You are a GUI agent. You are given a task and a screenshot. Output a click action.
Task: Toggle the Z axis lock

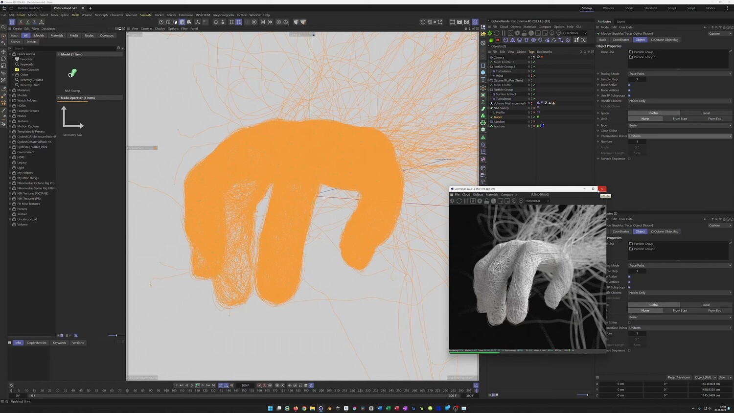point(34,22)
